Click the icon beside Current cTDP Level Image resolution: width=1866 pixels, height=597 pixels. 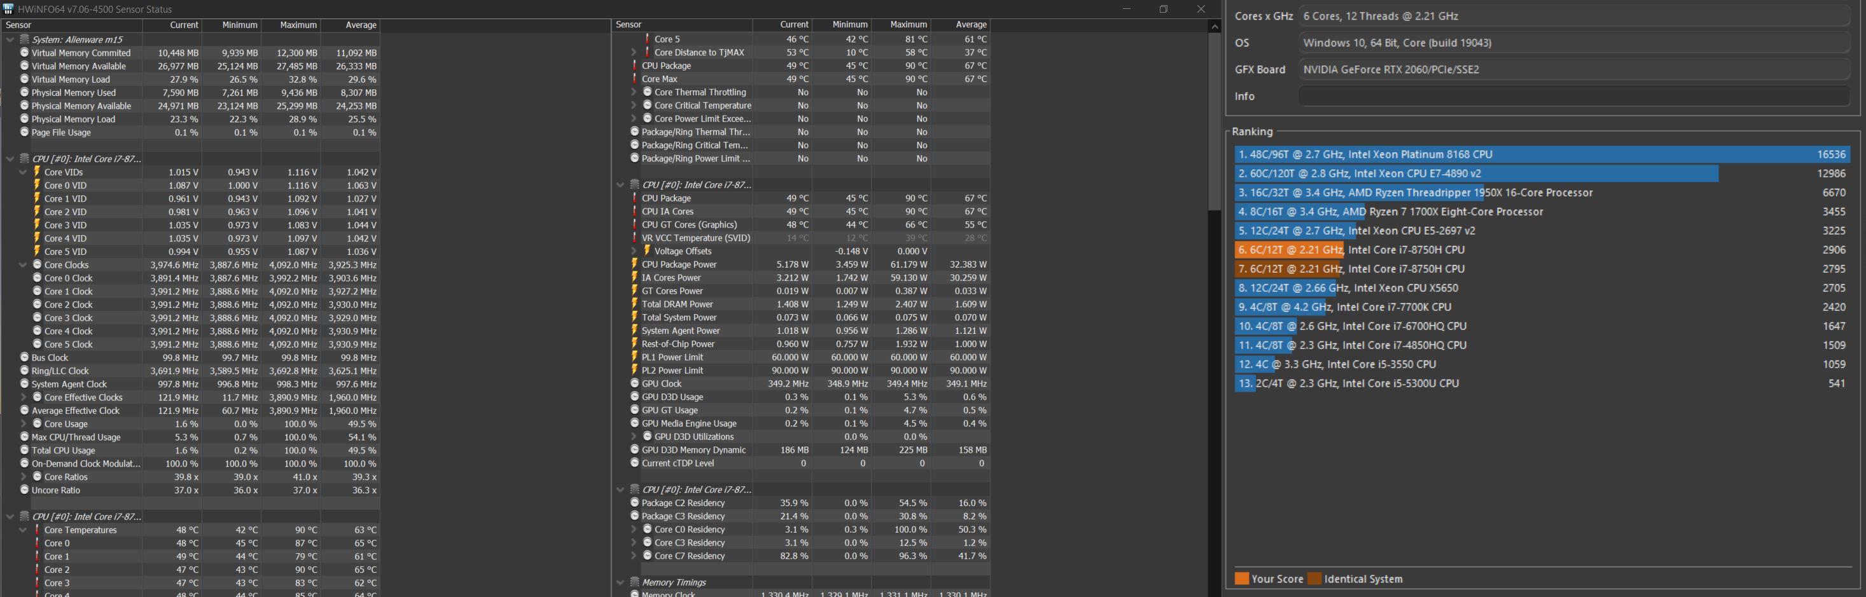[x=634, y=463]
